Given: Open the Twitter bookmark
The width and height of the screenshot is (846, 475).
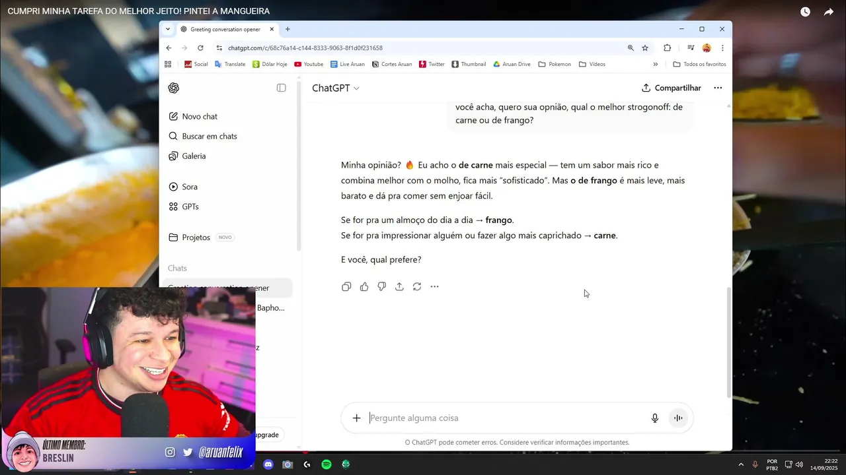Looking at the screenshot, I should pyautogui.click(x=432, y=64).
